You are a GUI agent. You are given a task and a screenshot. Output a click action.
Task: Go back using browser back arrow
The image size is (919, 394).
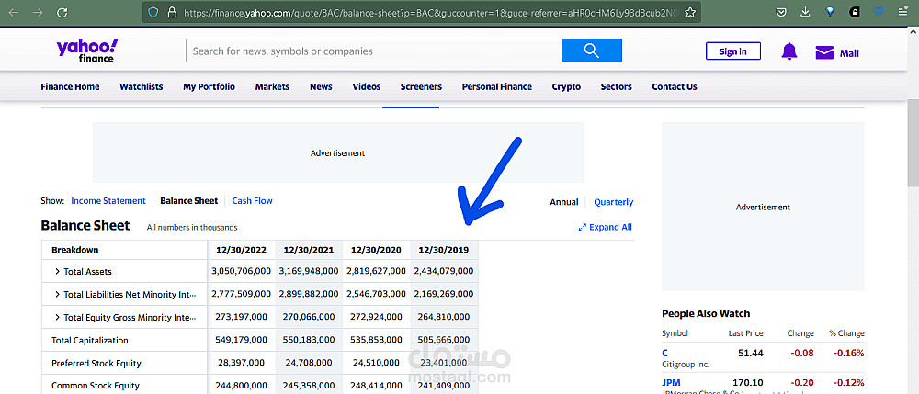click(x=14, y=12)
